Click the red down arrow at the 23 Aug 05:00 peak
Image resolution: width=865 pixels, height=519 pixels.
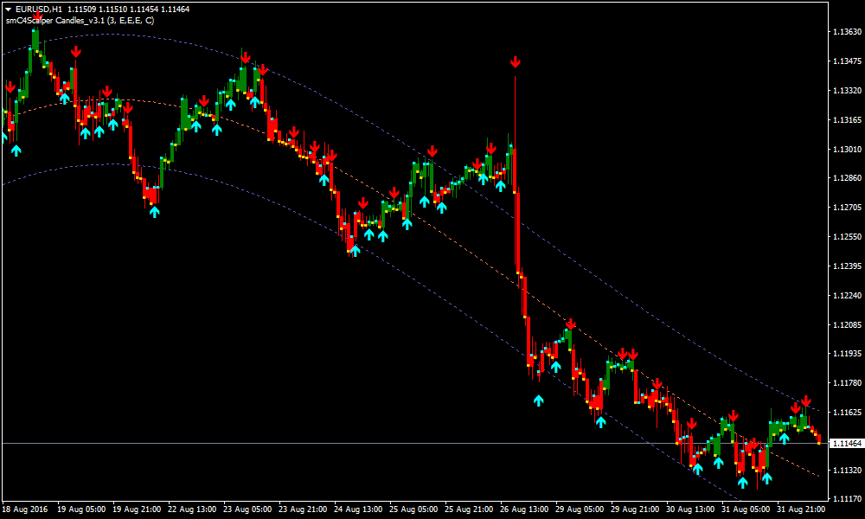tap(246, 57)
